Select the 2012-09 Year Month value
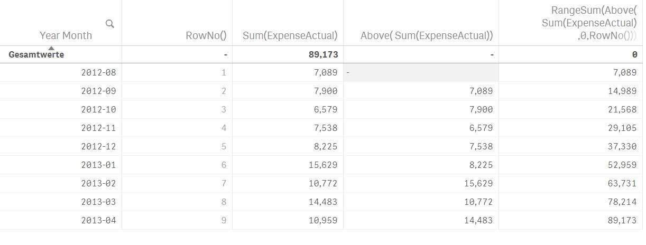The image size is (646, 245). pyautogui.click(x=98, y=91)
